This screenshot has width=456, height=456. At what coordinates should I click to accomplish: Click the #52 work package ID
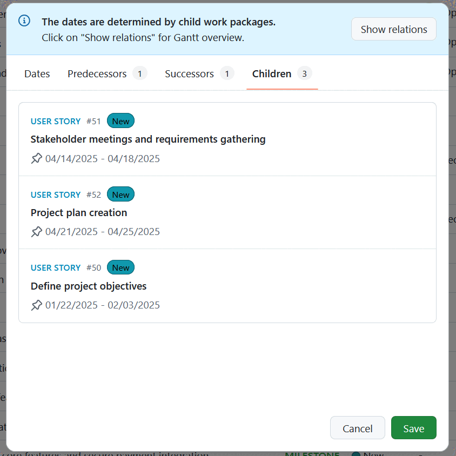coord(93,194)
